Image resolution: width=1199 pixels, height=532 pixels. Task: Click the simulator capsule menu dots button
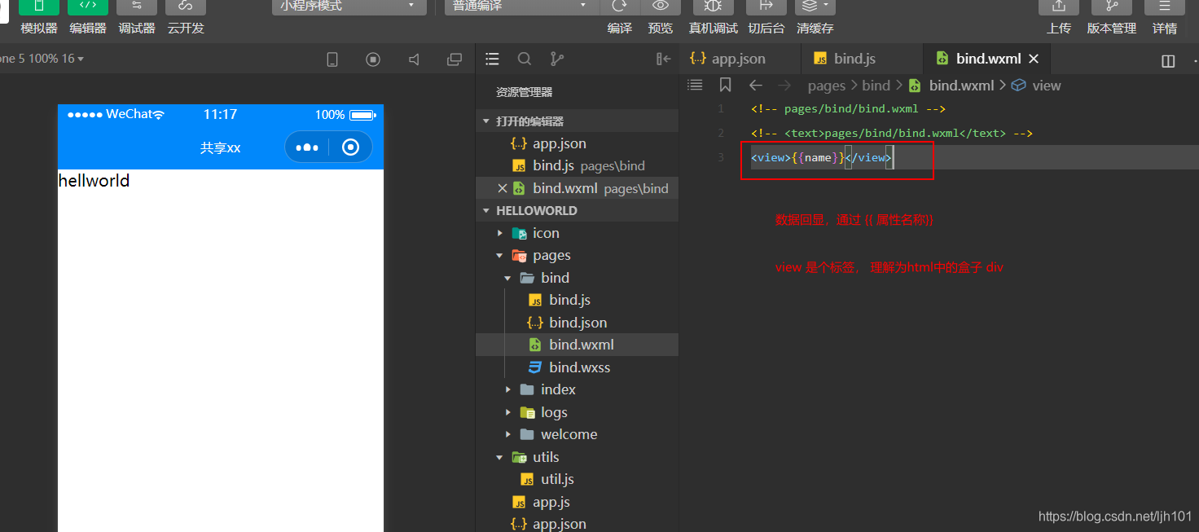tap(307, 147)
